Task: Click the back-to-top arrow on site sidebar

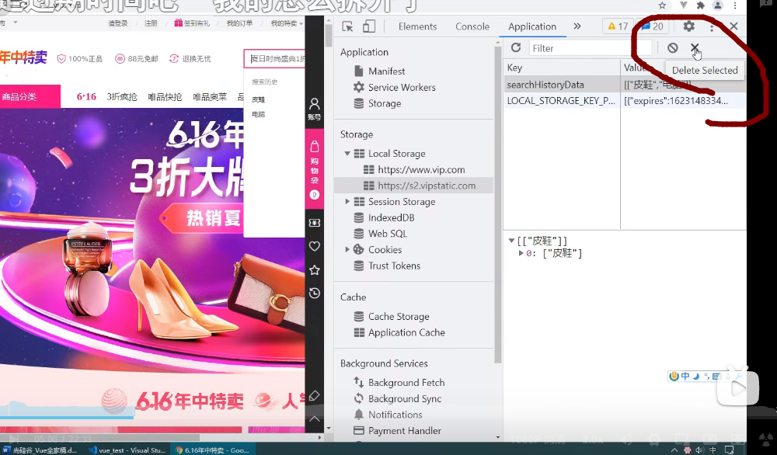Action: pos(314,419)
